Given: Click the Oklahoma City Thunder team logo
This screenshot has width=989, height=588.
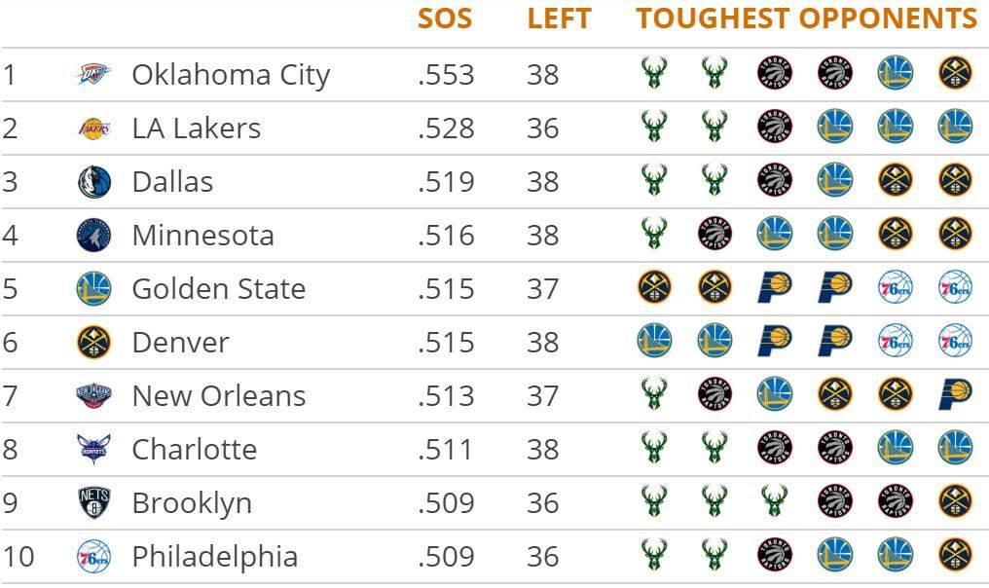Looking at the screenshot, I should (x=93, y=75).
